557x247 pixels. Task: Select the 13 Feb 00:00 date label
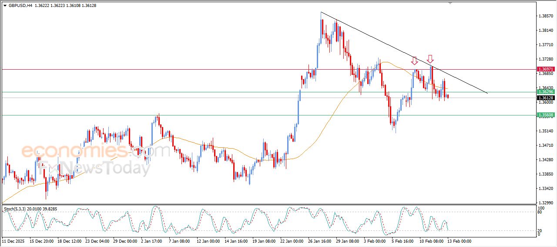(459, 241)
